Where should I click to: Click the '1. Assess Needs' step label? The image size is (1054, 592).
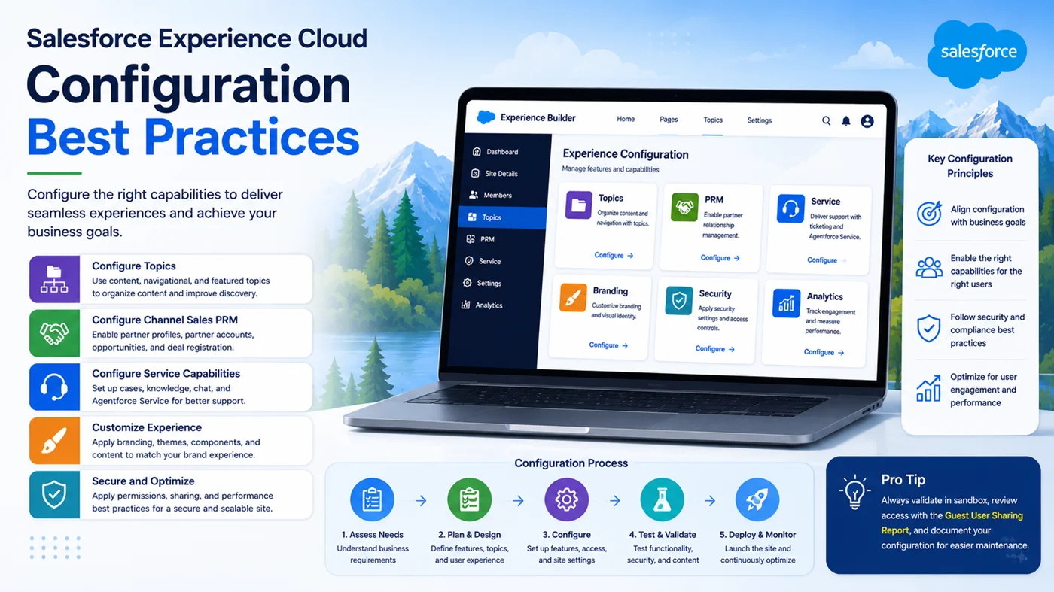(373, 535)
